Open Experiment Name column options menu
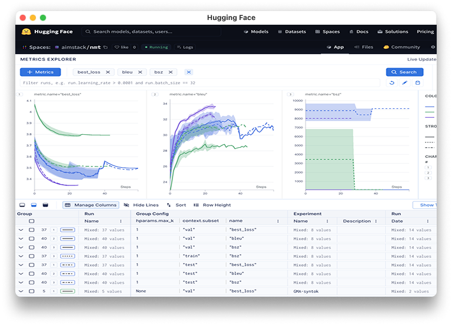Screen dimensions: 452x325 pyautogui.click(x=327, y=221)
